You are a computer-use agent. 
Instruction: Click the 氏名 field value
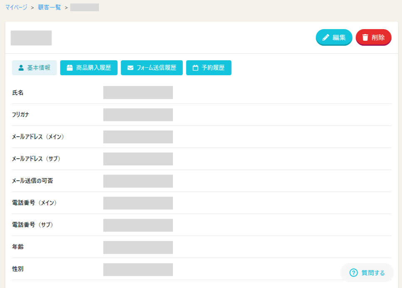138,93
